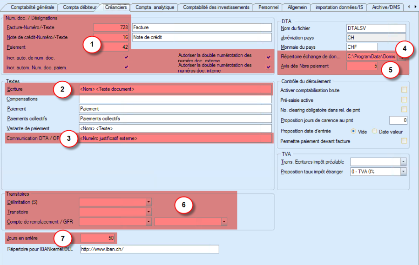Click the Répertoire pour IBANkernel.DLL field
The image size is (419, 265).
click(x=149, y=250)
